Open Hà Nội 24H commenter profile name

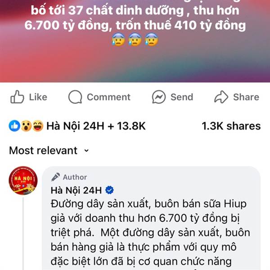tap(76, 190)
